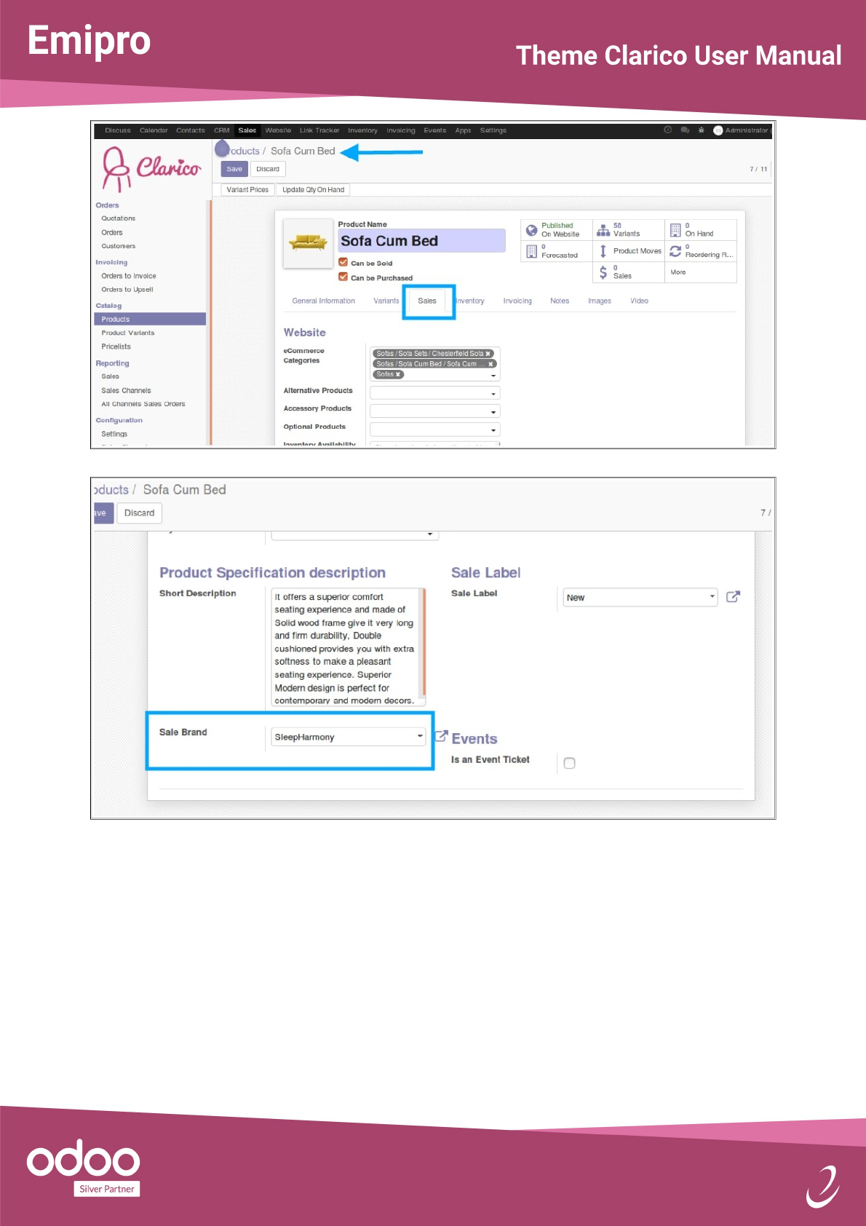The width and height of the screenshot is (866, 1226).
Task: Toggle the Can be Sold checkbox
Action: tap(343, 262)
